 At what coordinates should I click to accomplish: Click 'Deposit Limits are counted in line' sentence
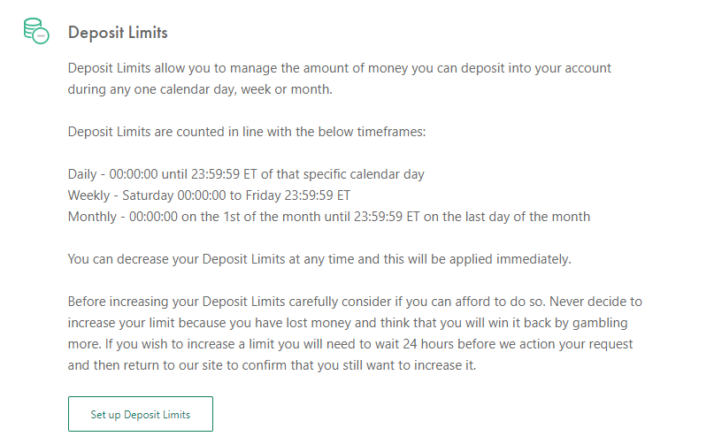point(247,132)
